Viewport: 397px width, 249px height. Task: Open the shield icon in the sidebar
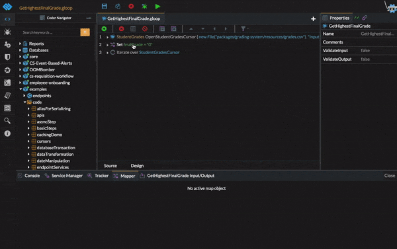[x=7, y=57]
